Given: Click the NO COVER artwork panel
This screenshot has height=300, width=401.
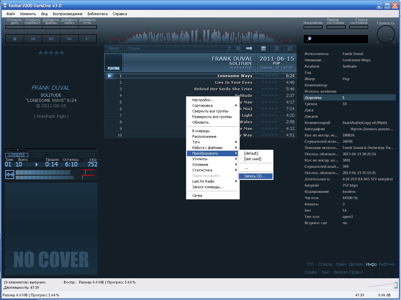Looking at the screenshot, I should 51,229.
